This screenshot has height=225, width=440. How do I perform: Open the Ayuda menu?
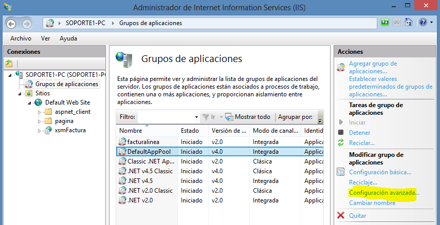[x=68, y=38]
